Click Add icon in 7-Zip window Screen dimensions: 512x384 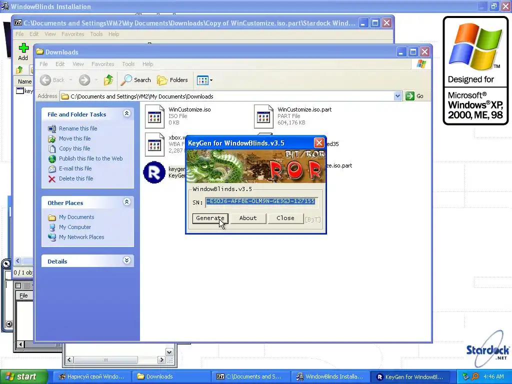point(23,52)
